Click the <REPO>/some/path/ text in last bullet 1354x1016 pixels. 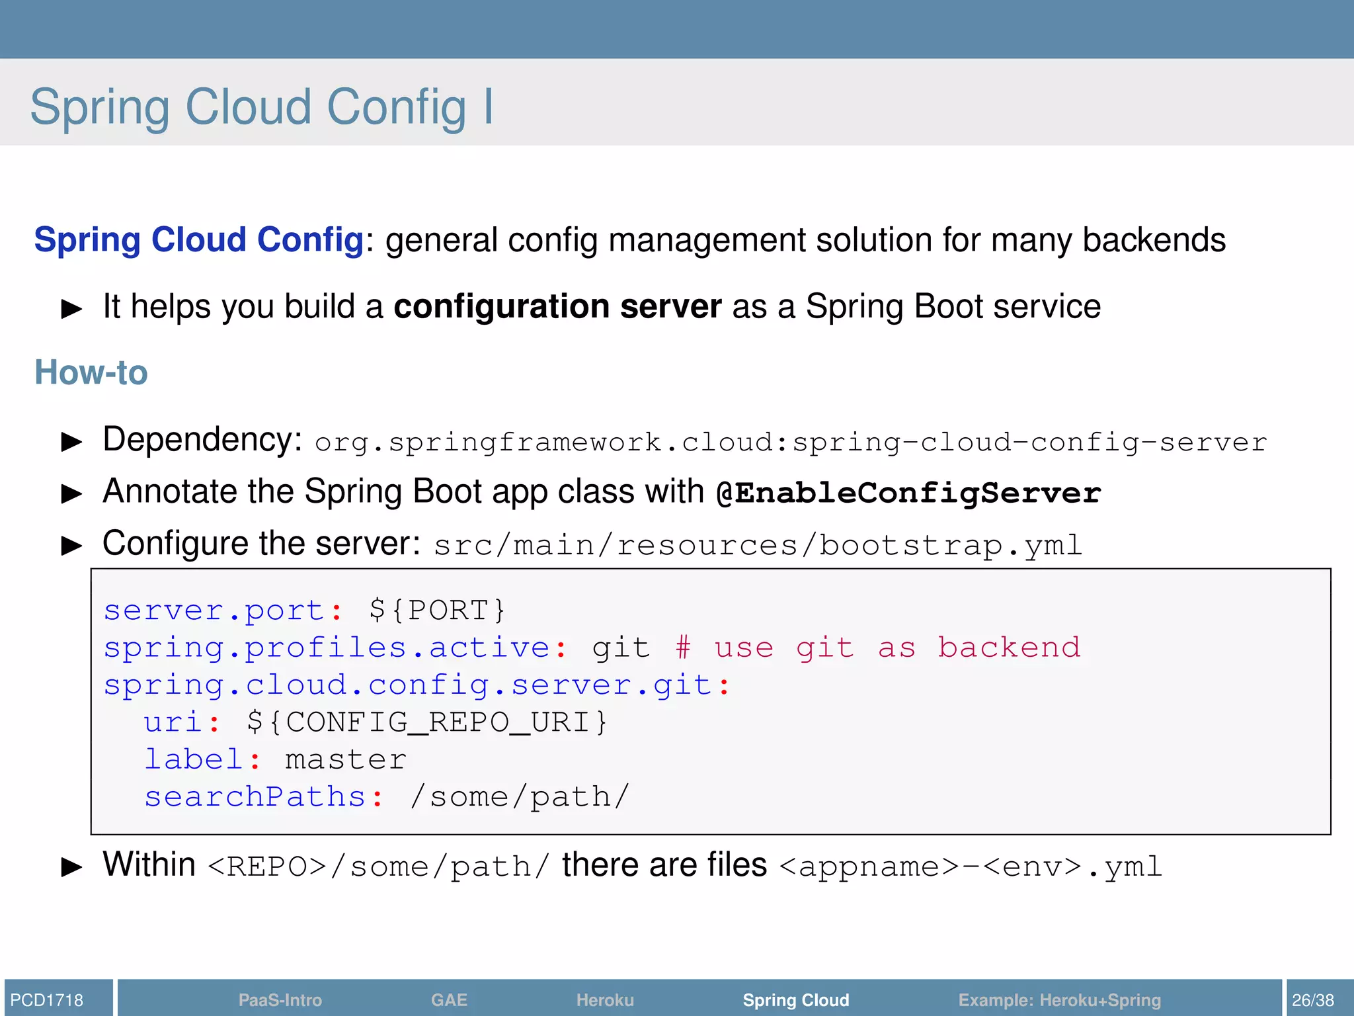pos(379,867)
